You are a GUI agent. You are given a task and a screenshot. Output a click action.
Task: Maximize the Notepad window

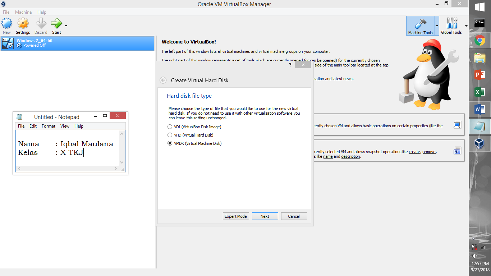(105, 116)
